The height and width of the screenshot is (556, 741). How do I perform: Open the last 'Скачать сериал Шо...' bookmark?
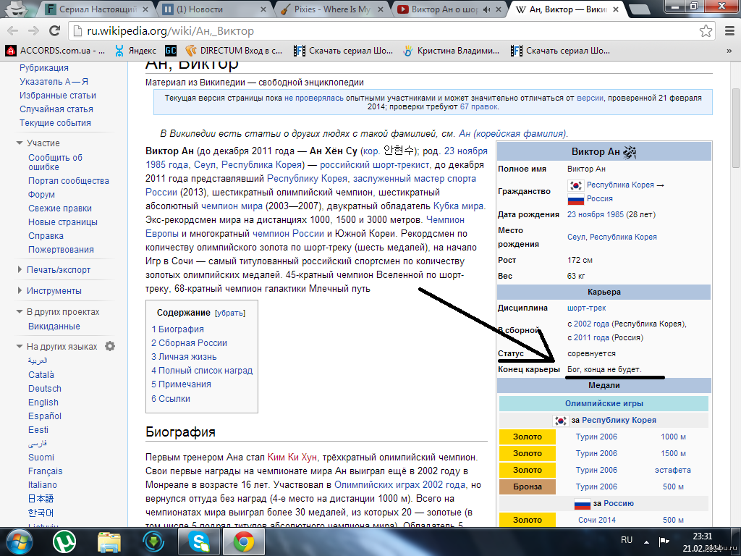pos(560,51)
